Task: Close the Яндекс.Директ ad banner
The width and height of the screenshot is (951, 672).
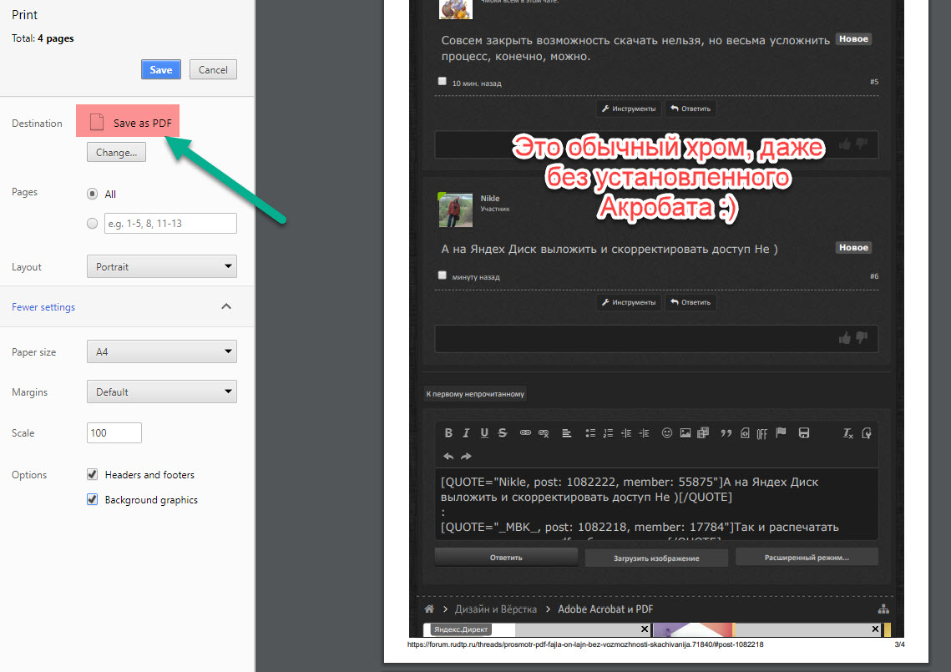Action: pos(645,629)
